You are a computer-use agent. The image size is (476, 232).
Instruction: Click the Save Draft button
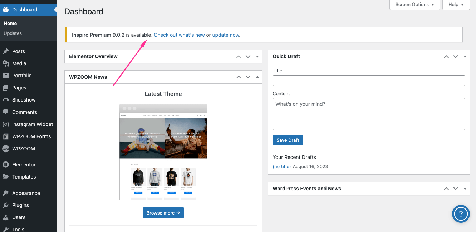coord(288,140)
